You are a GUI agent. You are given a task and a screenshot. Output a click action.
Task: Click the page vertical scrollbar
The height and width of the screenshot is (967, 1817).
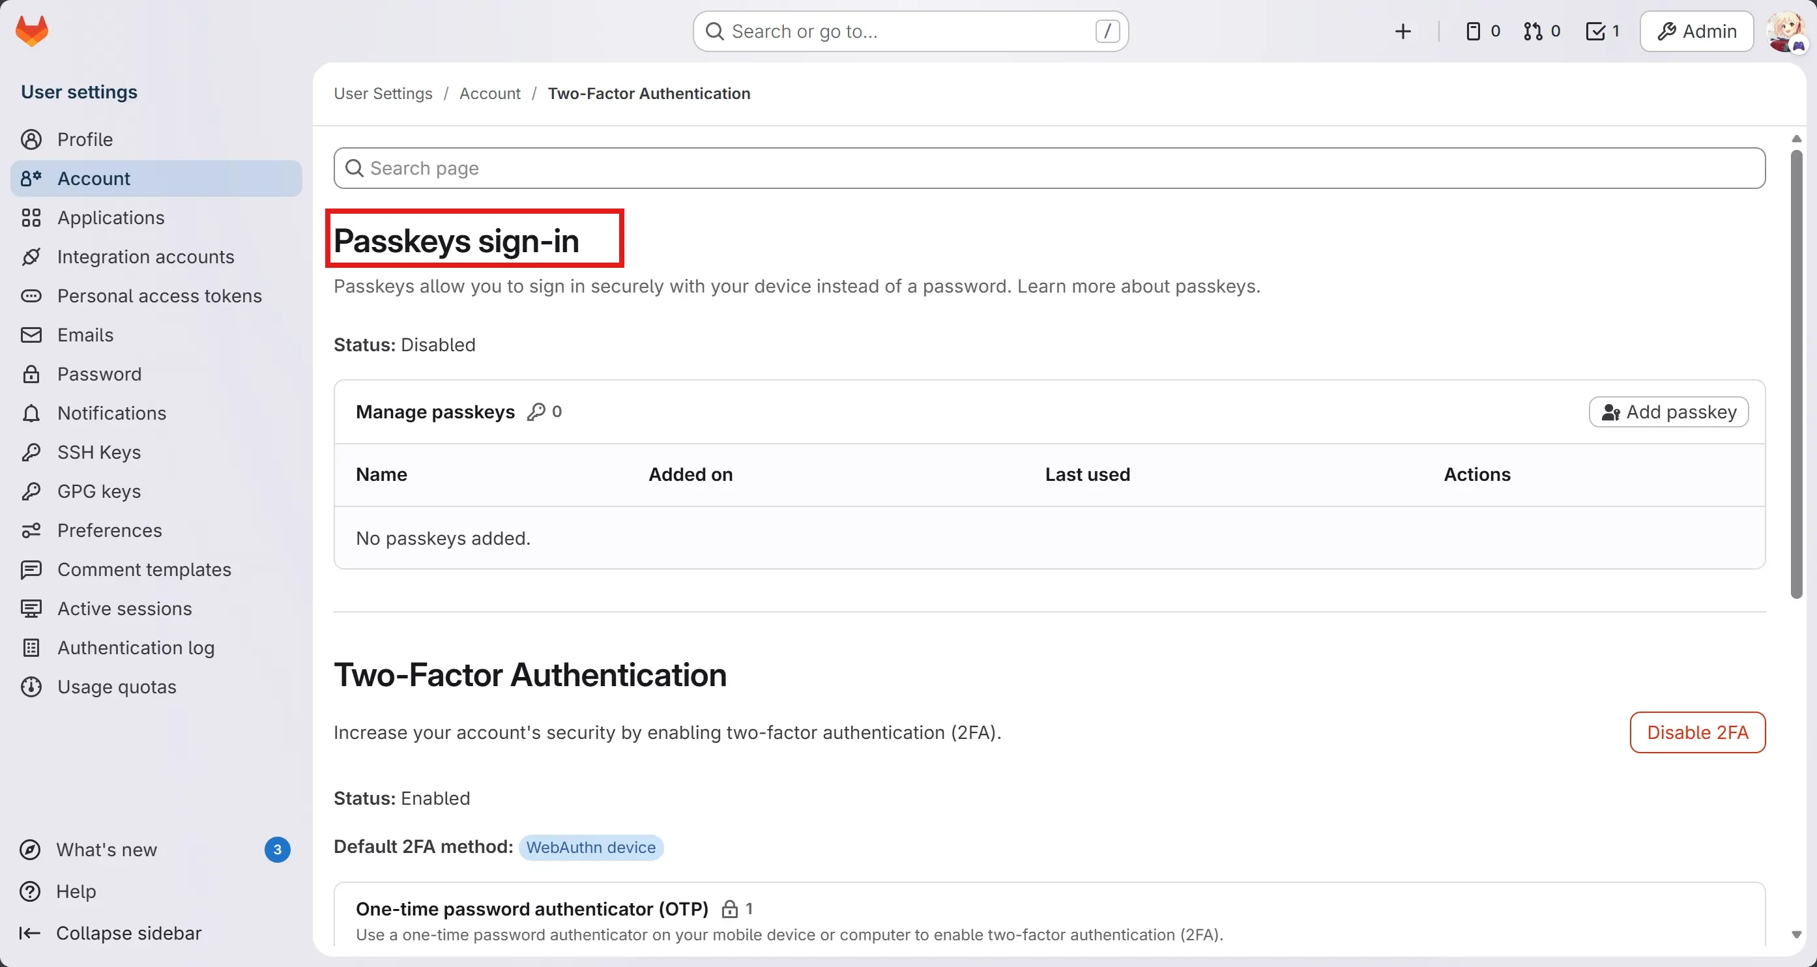(x=1796, y=374)
